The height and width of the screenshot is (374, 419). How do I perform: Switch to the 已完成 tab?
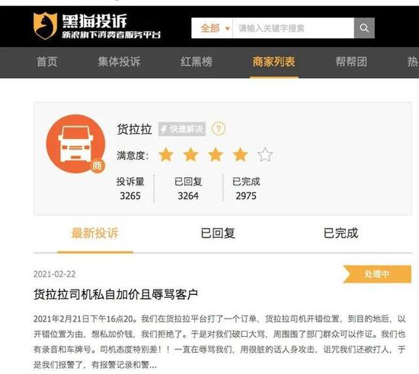(x=341, y=233)
